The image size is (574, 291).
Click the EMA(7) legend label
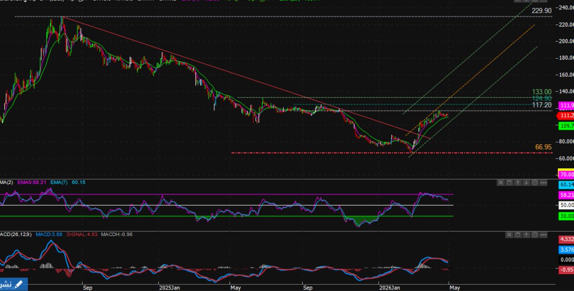click(x=59, y=183)
